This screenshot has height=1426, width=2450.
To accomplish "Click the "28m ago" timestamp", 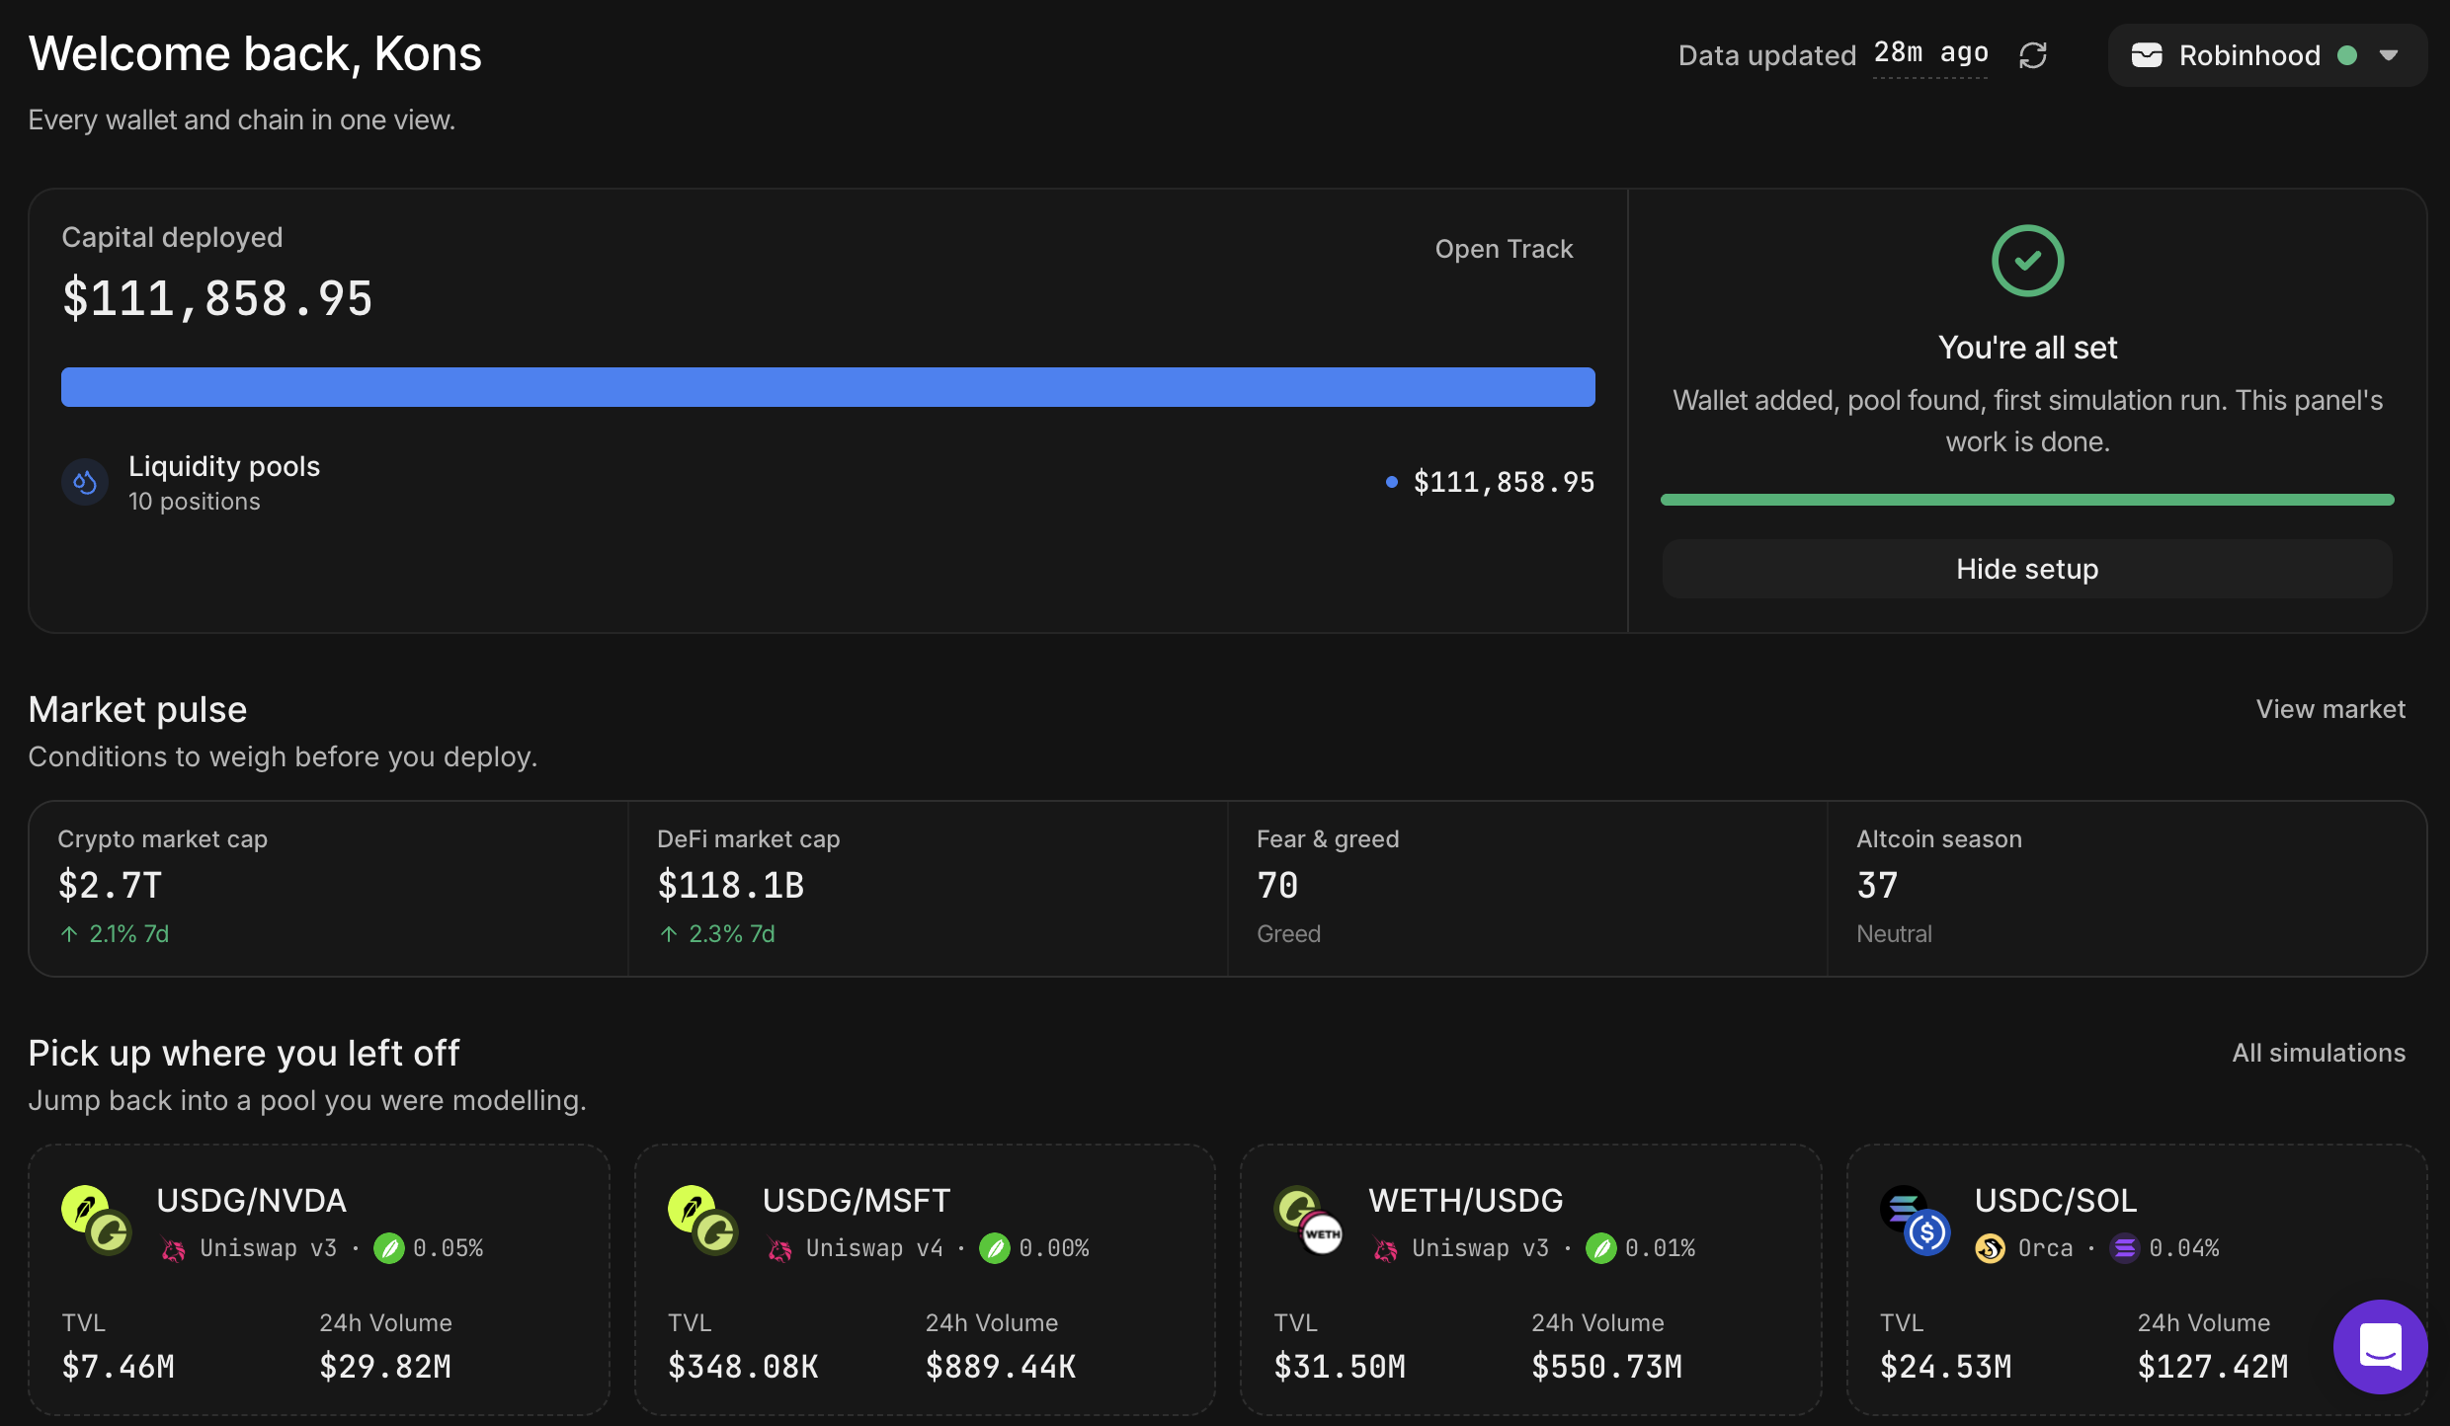I will click(x=1930, y=53).
